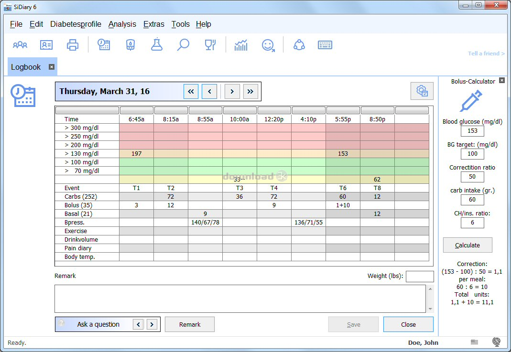Click the Weight (lbs) input field
511x352 pixels.
419,276
